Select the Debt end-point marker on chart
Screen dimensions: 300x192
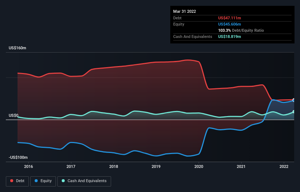(x=294, y=99)
